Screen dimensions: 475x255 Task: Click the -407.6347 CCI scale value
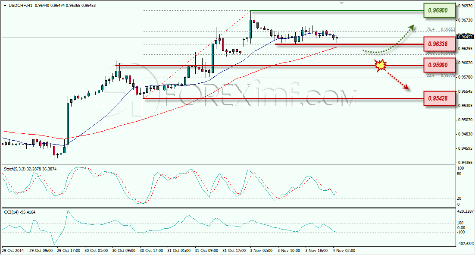click(x=466, y=243)
